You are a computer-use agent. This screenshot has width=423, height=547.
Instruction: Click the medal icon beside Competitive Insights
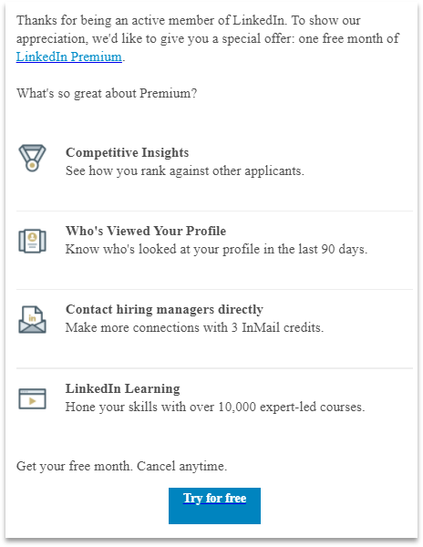(x=32, y=158)
